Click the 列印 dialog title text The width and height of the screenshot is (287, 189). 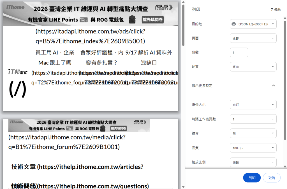click(196, 9)
